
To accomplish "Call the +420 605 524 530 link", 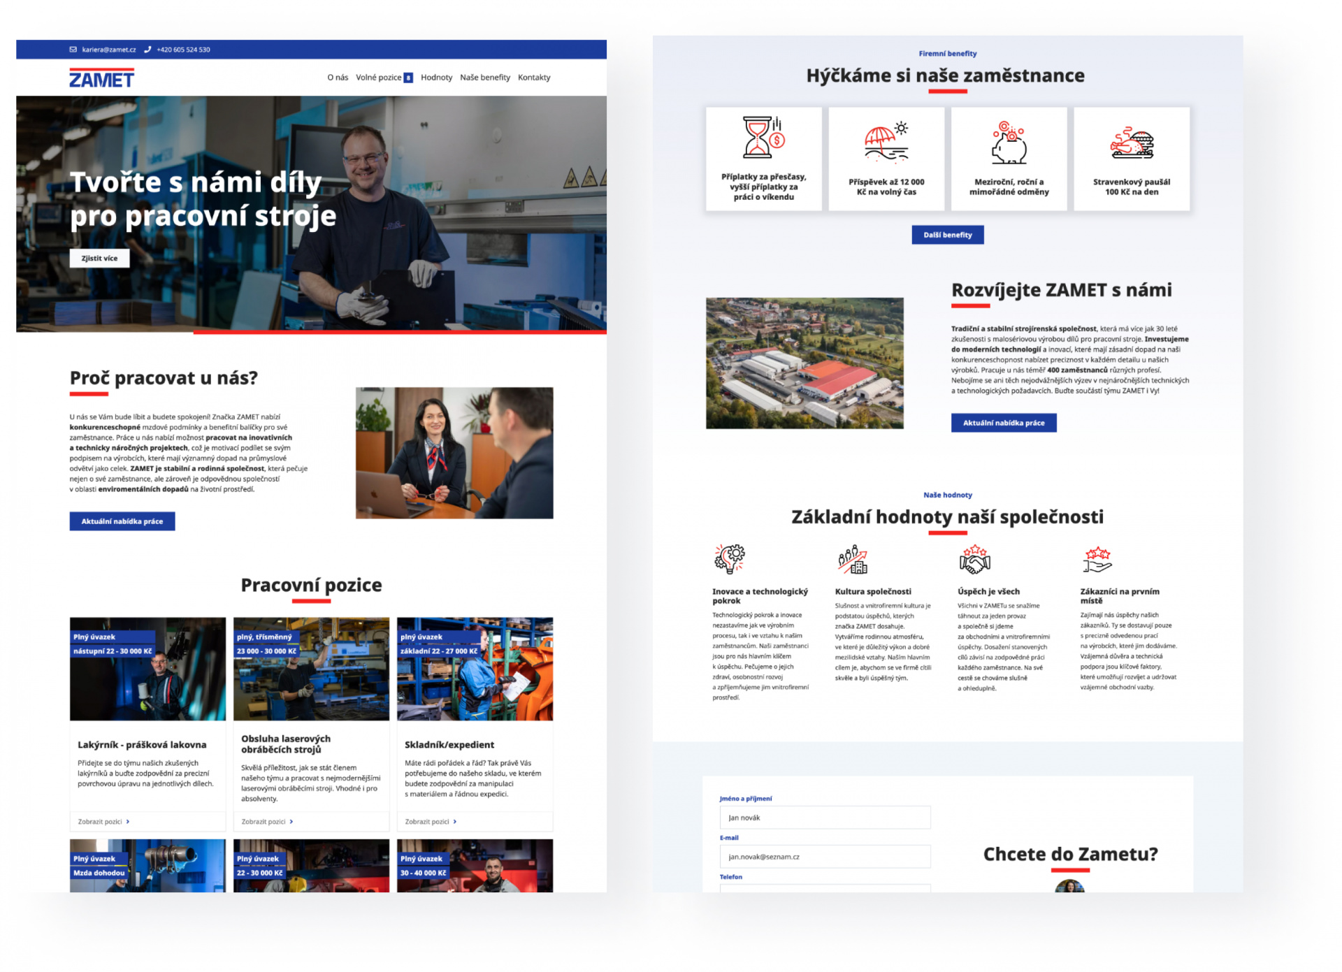I will pyautogui.click(x=183, y=50).
